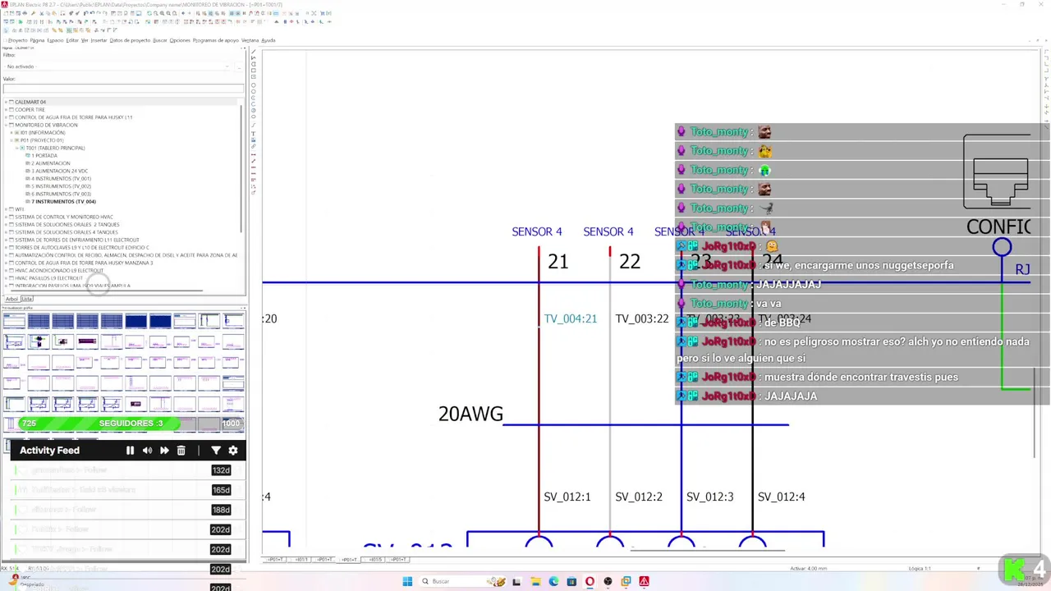Click the TV_004:21 cross-reference label
Viewport: 1051px width, 591px height.
click(570, 318)
